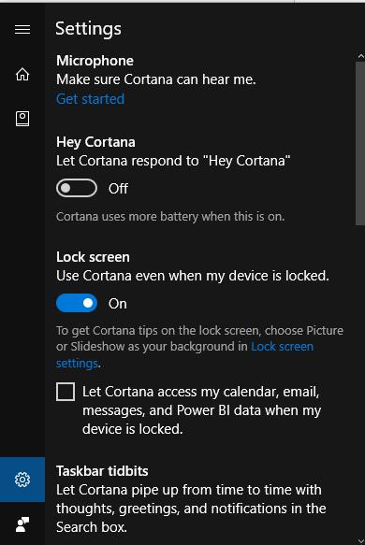Image resolution: width=365 pixels, height=545 pixels.
Task: Click the scrollbar up arrow
Action: tap(360, 56)
